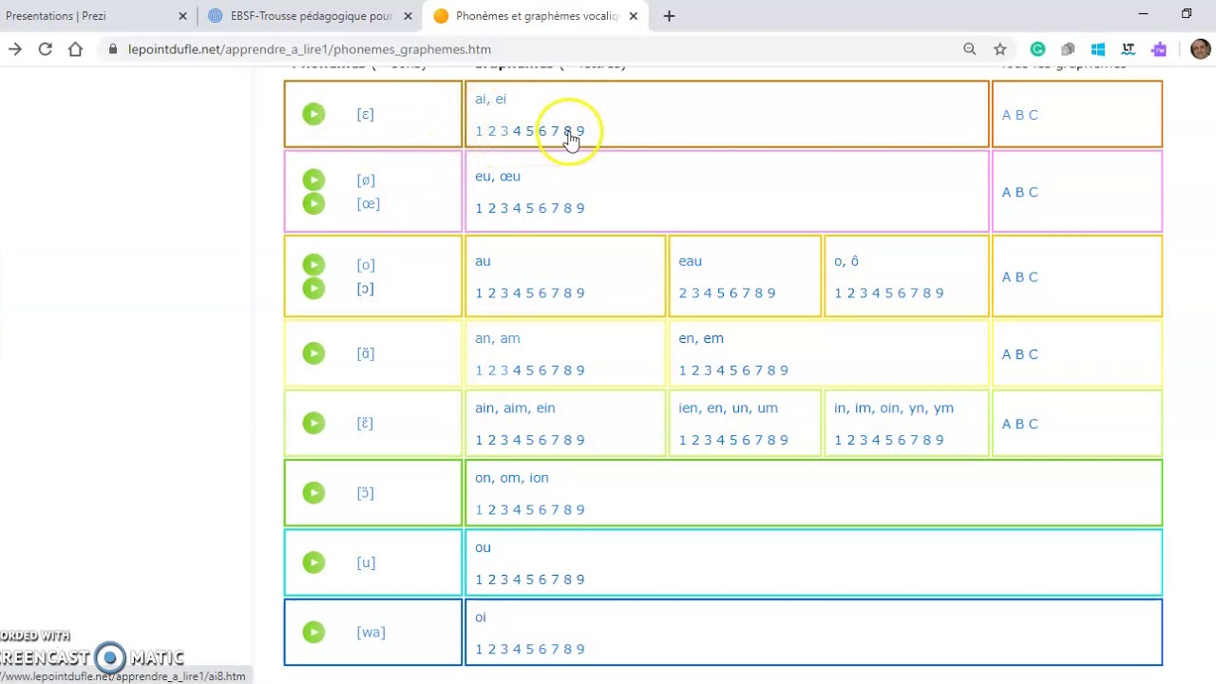Open letter B in the [ɛ̃] row

click(x=1020, y=424)
